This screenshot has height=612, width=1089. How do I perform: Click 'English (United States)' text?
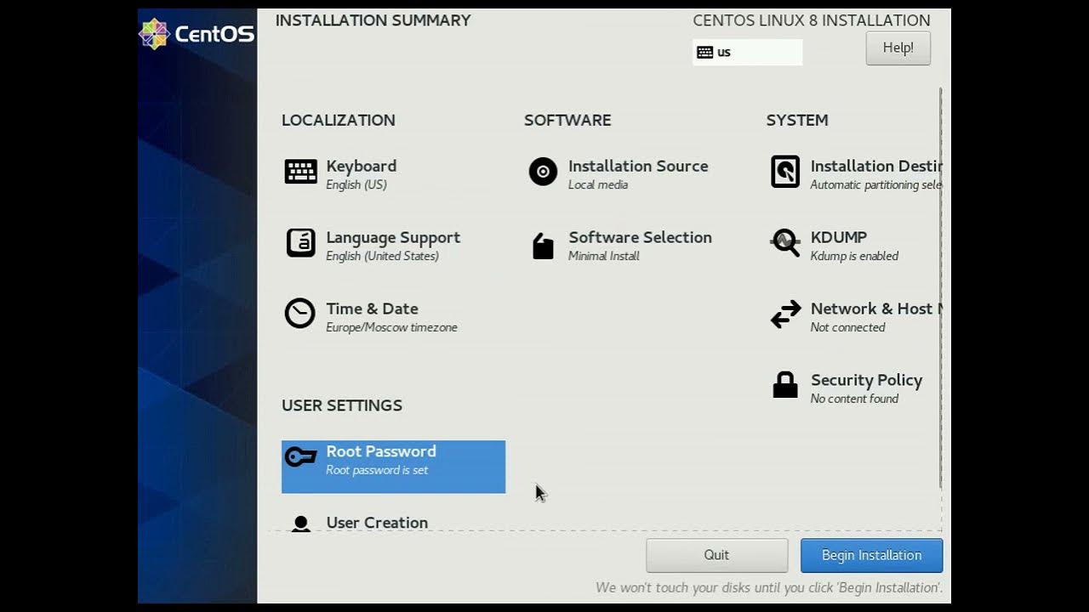(382, 256)
